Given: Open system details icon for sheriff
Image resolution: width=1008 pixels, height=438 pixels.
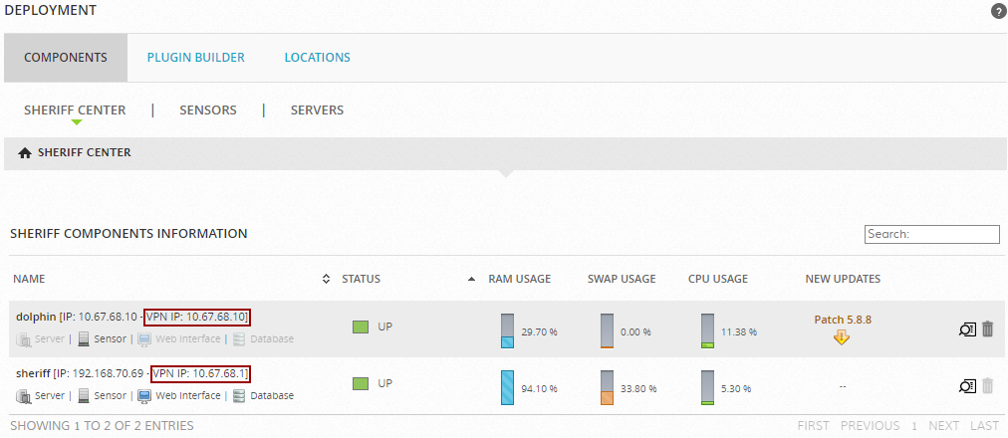Looking at the screenshot, I should (966, 386).
